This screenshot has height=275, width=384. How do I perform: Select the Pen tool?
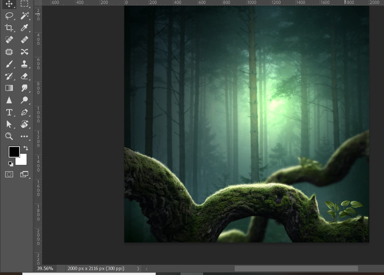[24, 112]
